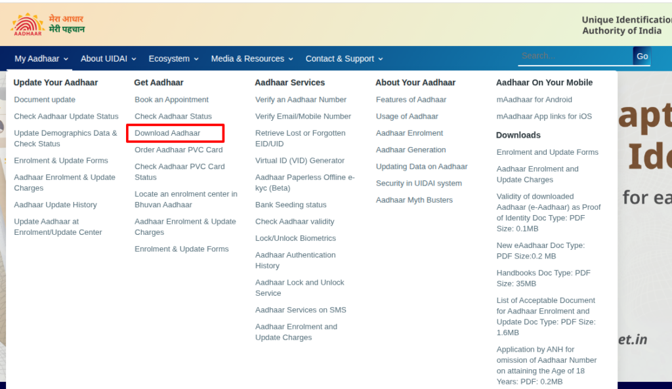
Task: Open the Contact & Support dropdown
Action: pyautogui.click(x=340, y=58)
